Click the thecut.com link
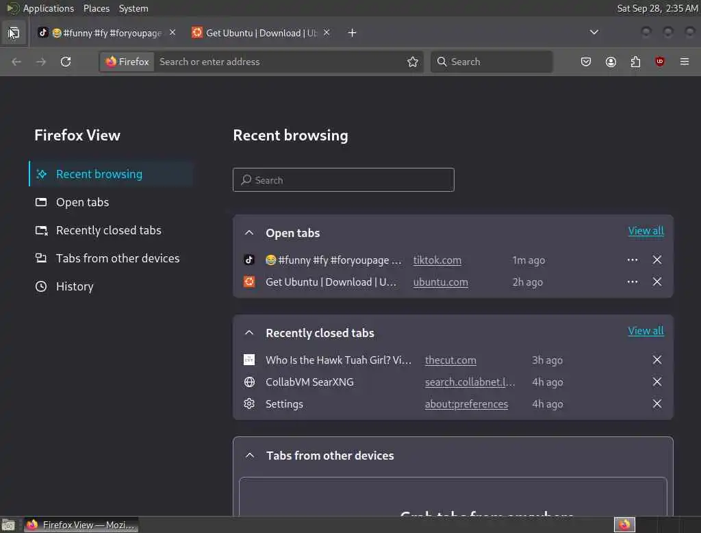701x533 pixels. (x=450, y=360)
